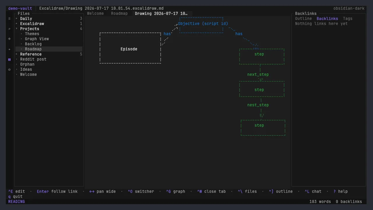Viewport: 373px width, 210px height.
Task: Switch to the Tags panel tab
Action: click(348, 19)
